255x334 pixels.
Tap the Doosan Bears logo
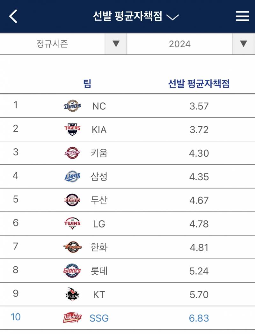(72, 200)
